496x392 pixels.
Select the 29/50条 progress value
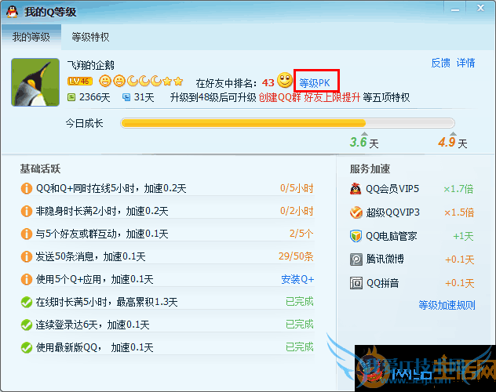coord(296,256)
